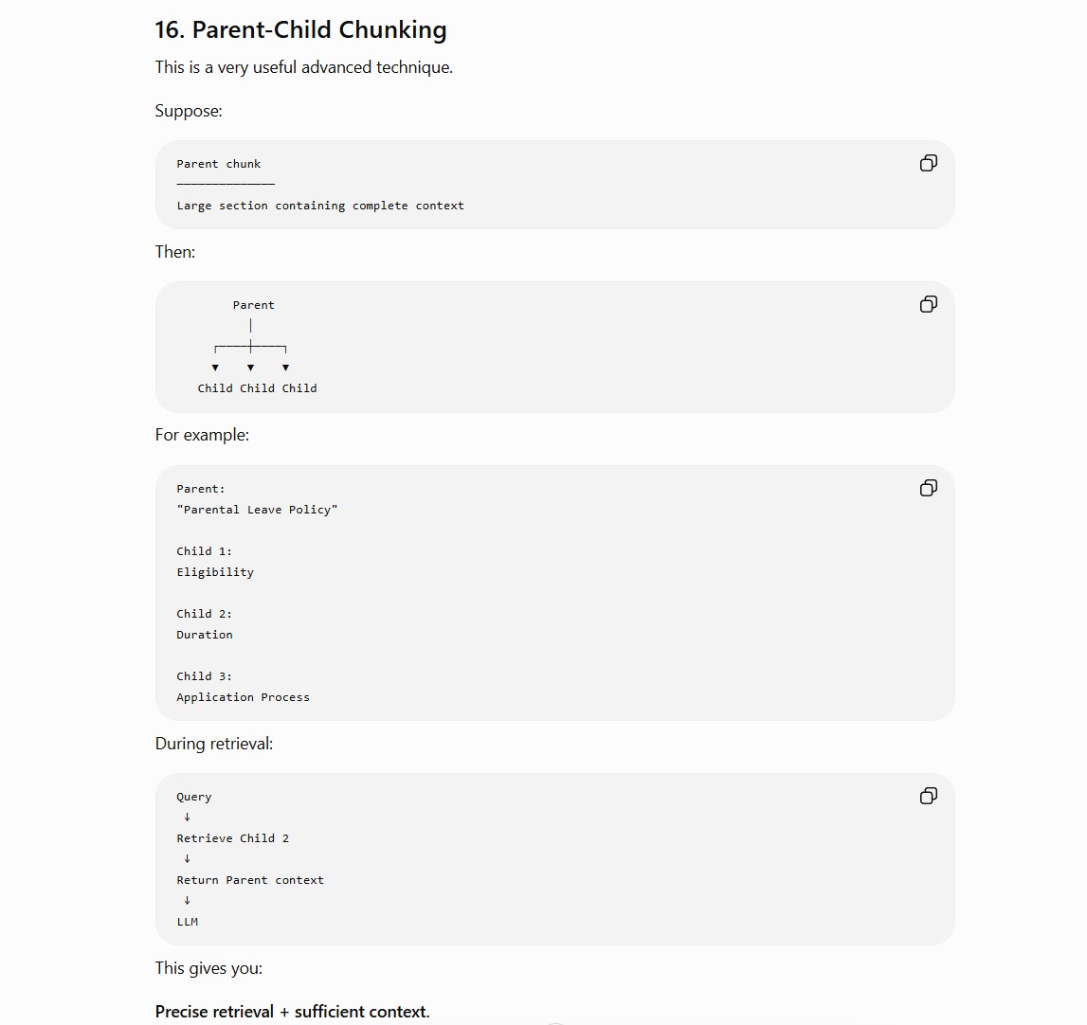
Task: Click the 'Retrieve Child 2' code line
Action: point(233,838)
